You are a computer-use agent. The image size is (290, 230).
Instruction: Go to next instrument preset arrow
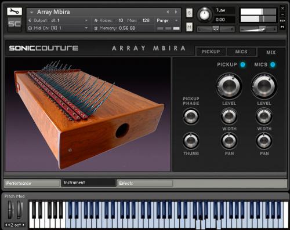click(176, 12)
